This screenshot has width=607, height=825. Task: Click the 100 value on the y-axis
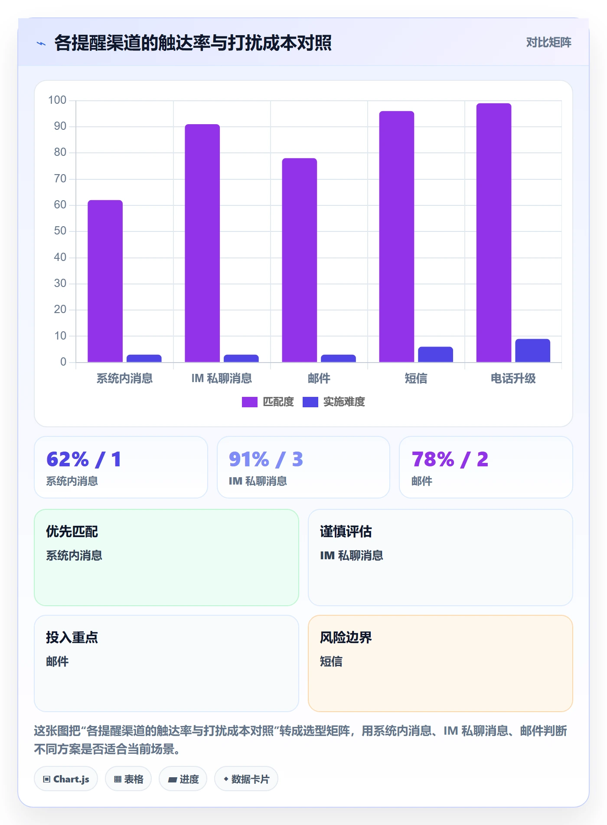(x=57, y=100)
